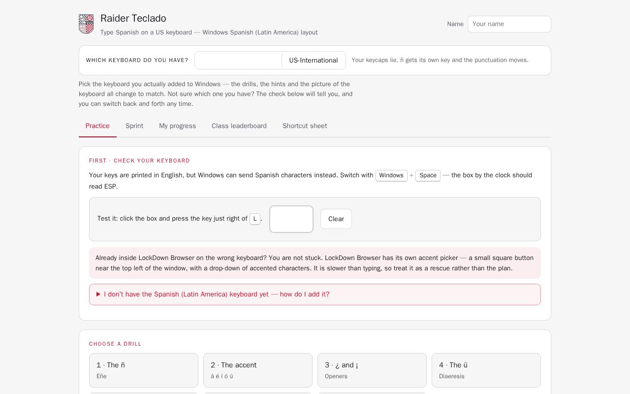
Task: Click the Your keycaps lie hint text
Action: 440,60
